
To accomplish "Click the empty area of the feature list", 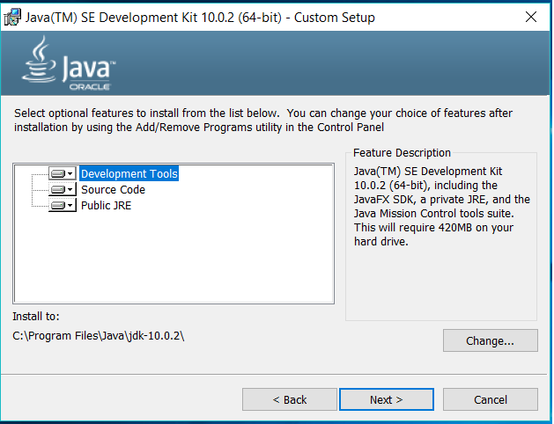I will coord(174,258).
